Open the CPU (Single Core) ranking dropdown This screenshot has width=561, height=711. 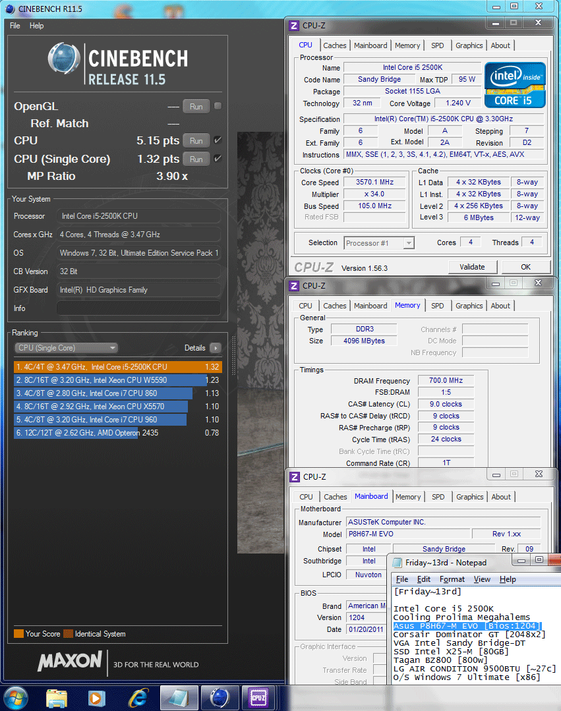[x=66, y=348]
